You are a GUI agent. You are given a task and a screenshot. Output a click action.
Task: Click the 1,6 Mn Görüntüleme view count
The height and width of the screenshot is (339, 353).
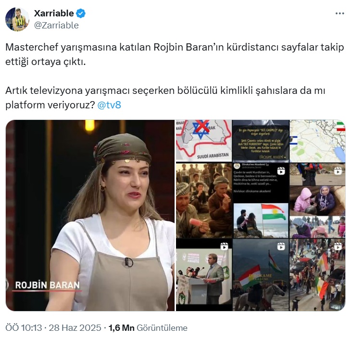click(148, 327)
